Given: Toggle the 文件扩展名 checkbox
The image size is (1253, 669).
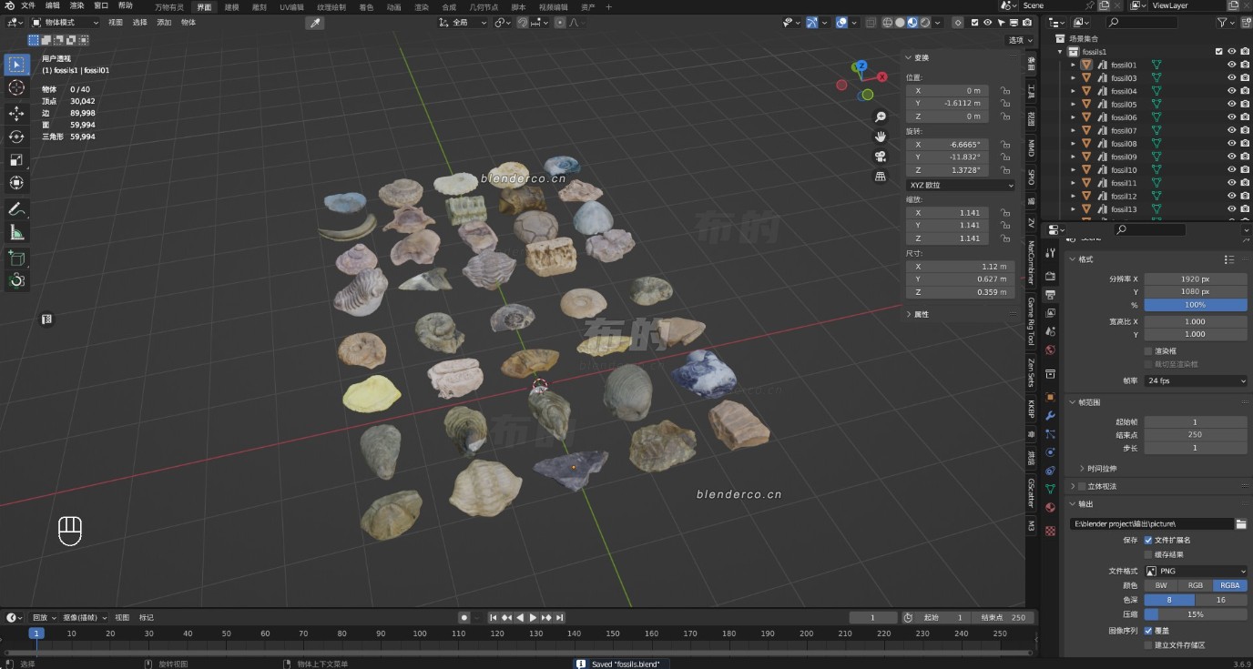Looking at the screenshot, I should click(x=1148, y=540).
